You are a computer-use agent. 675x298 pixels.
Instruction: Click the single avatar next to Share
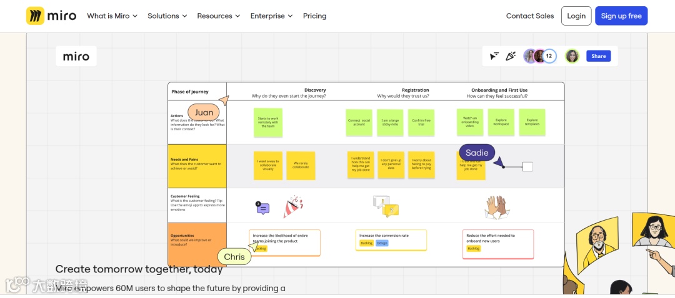[572, 56]
